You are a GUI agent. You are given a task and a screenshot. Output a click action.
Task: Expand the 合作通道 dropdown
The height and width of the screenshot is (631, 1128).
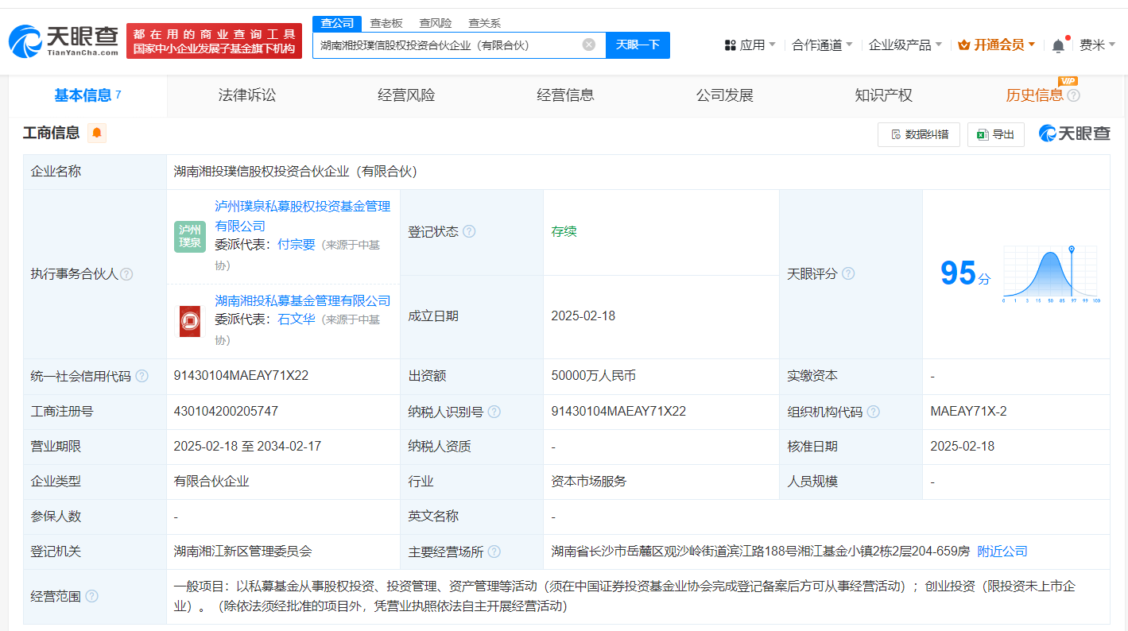point(822,45)
